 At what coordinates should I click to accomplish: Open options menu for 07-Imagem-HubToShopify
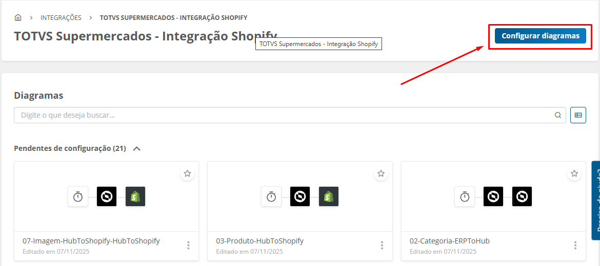click(x=188, y=246)
